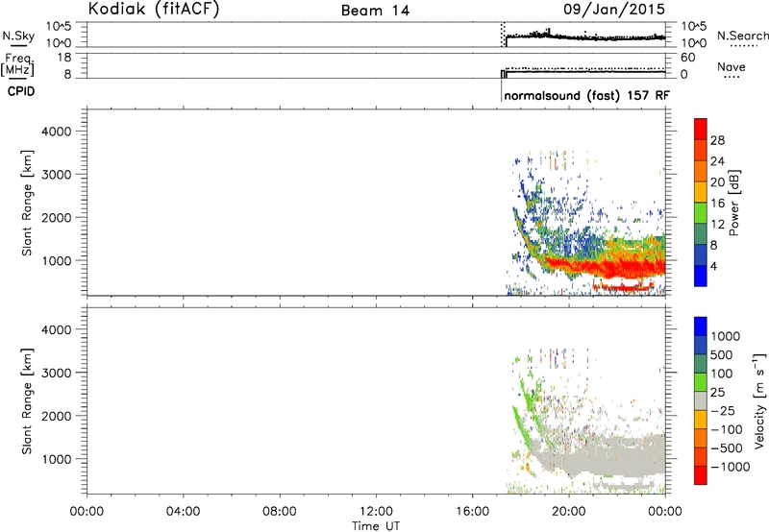
Task: Click the 'normalsound (fast) 157 RF' text
Action: click(x=586, y=95)
